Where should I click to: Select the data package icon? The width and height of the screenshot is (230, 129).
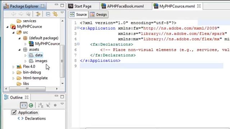31,55
